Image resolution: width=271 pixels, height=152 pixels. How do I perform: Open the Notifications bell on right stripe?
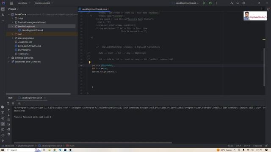[268, 9]
